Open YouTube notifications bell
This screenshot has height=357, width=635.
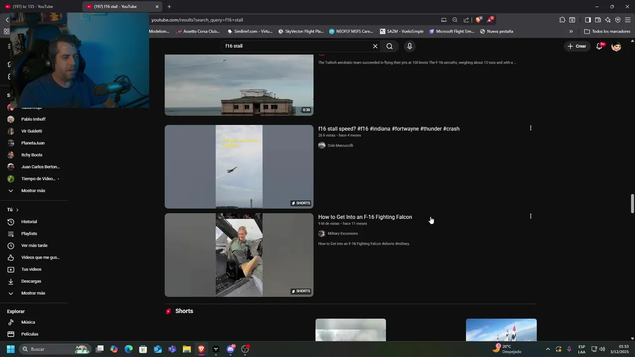(x=599, y=46)
